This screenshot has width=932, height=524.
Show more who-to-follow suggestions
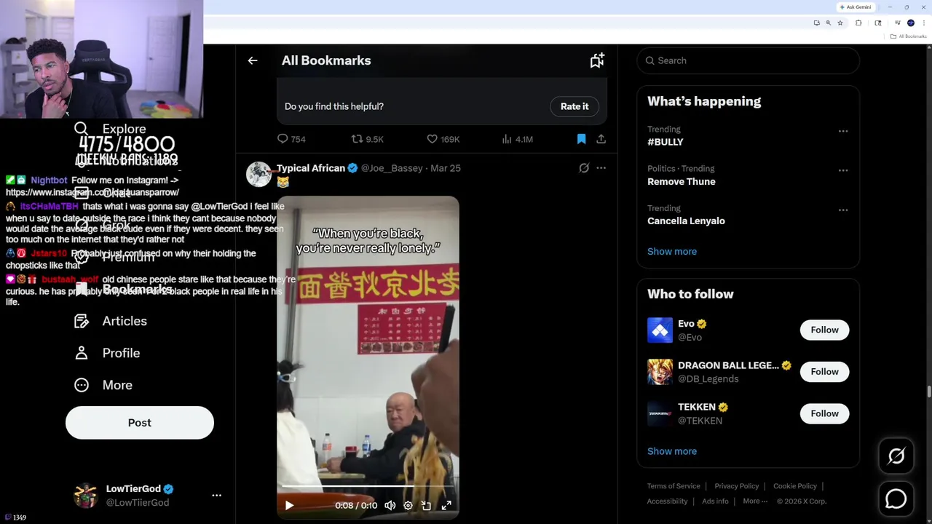click(x=672, y=451)
